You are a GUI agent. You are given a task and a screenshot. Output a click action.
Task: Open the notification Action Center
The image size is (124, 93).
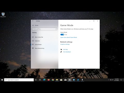121,80
